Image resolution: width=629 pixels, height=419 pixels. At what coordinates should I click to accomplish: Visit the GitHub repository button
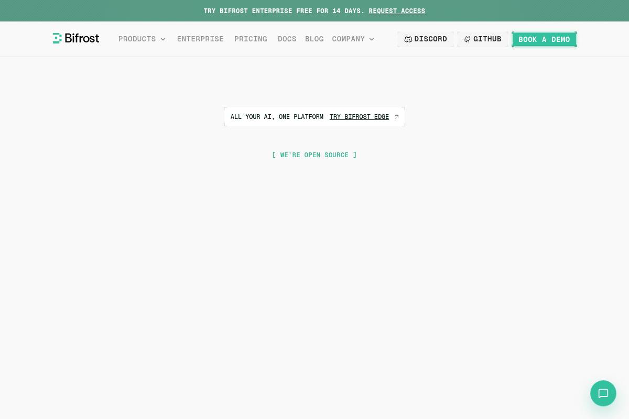pyautogui.click(x=483, y=39)
